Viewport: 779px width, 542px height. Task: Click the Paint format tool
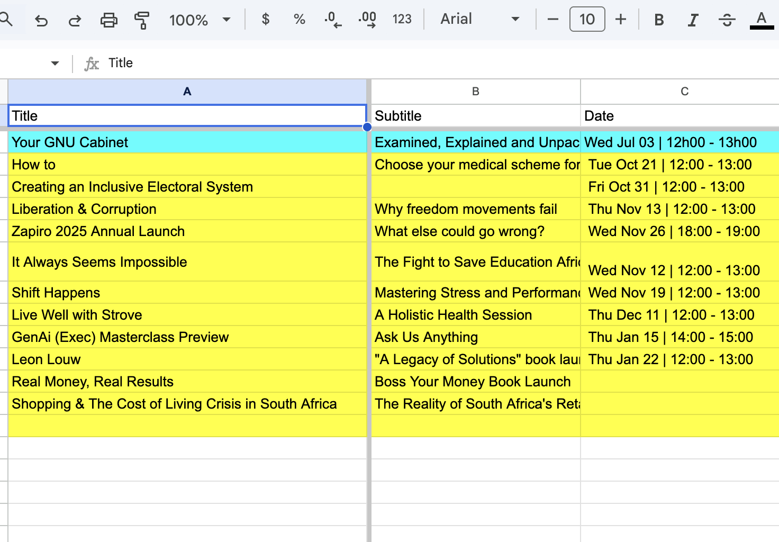pos(142,20)
